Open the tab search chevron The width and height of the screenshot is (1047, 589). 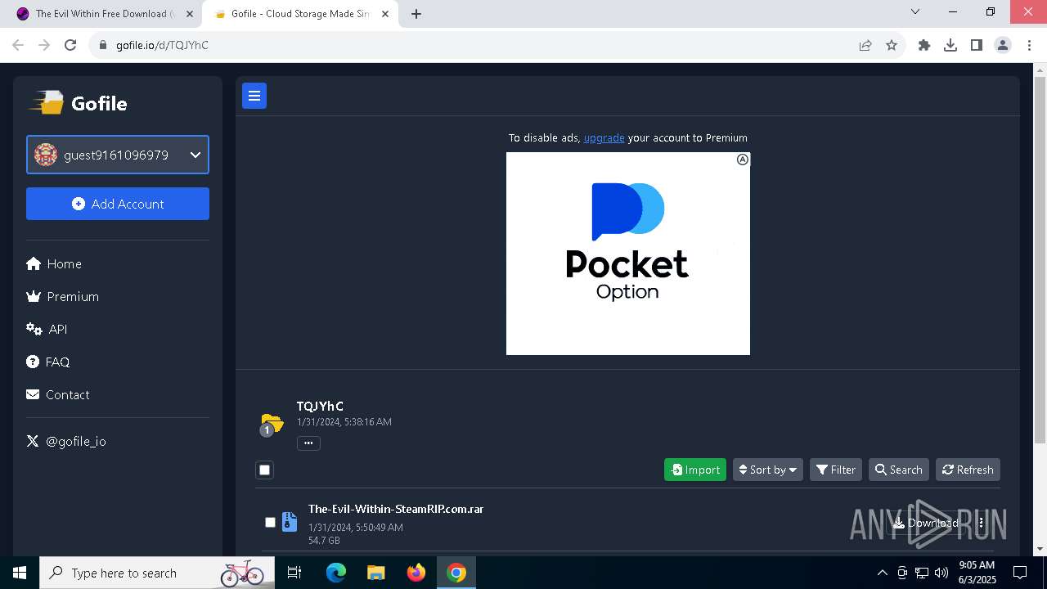click(915, 11)
